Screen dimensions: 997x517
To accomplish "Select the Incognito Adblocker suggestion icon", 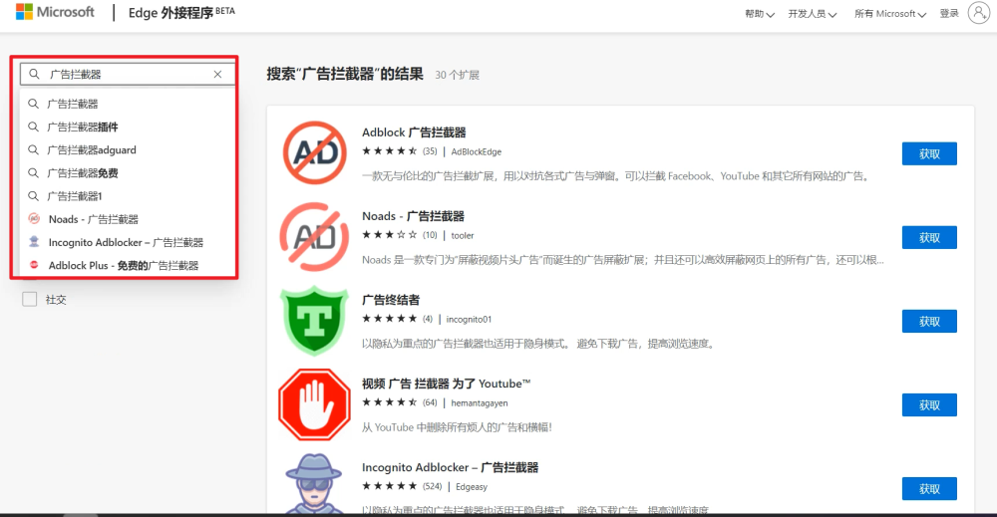I will point(34,242).
